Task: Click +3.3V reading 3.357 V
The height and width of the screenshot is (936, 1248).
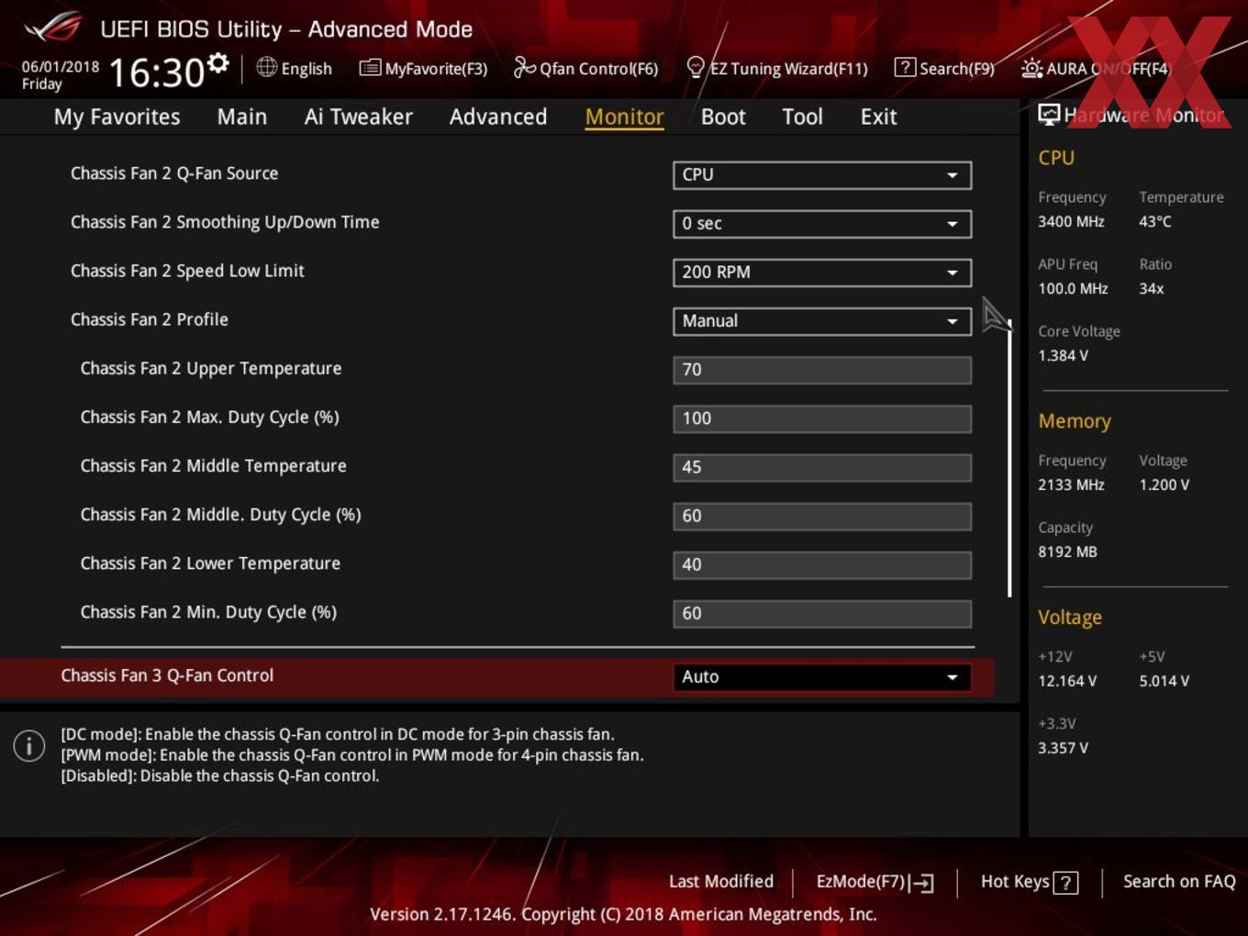Action: pyautogui.click(x=1063, y=748)
